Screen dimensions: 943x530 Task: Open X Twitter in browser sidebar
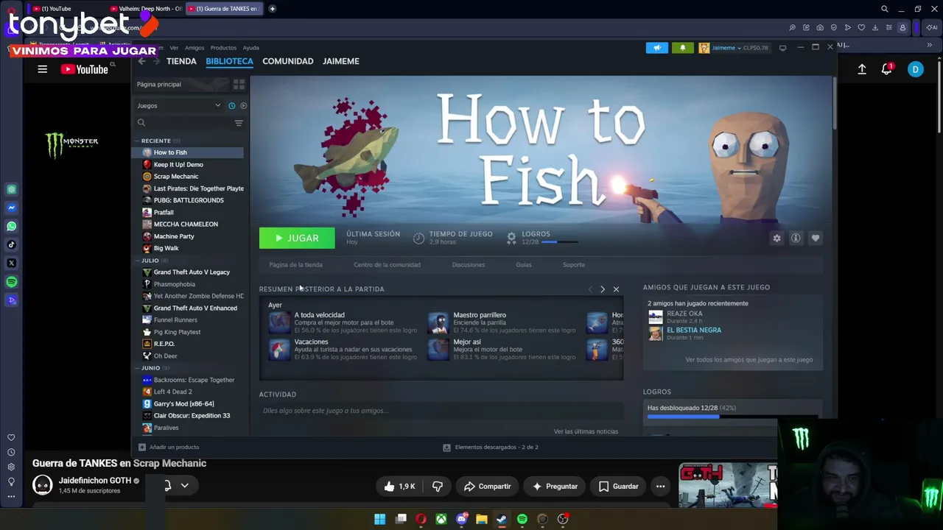tap(11, 263)
